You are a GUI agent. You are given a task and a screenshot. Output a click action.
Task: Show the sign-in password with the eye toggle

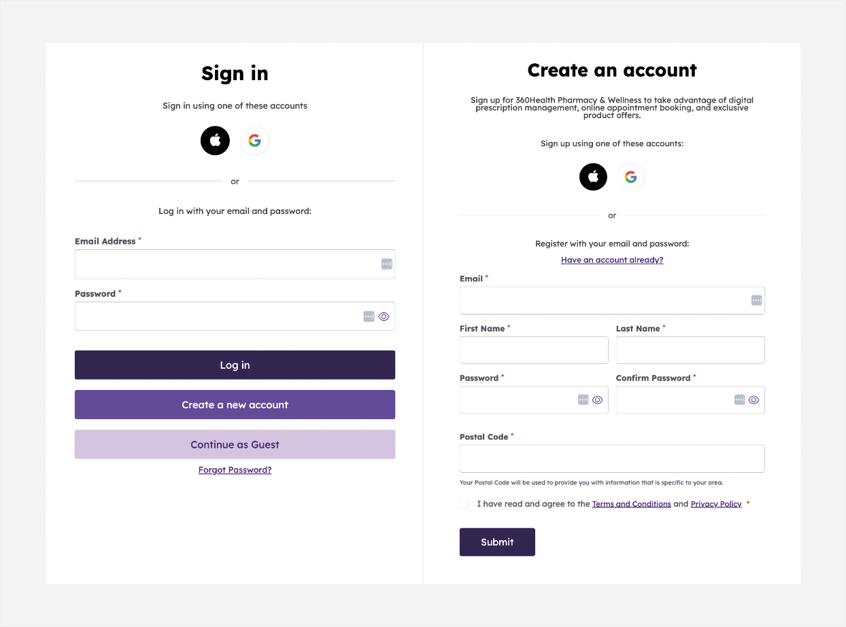[x=384, y=316]
